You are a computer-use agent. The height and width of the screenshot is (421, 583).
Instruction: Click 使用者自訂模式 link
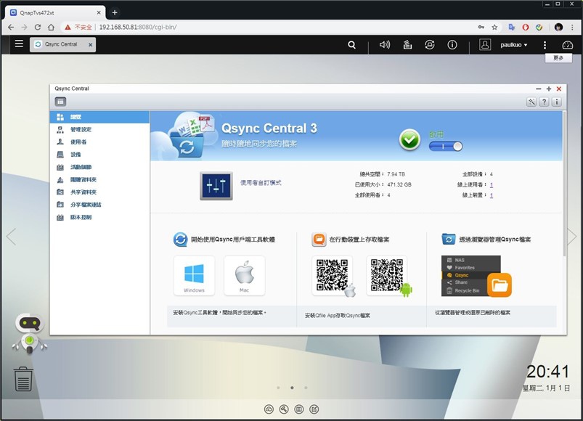[261, 182]
